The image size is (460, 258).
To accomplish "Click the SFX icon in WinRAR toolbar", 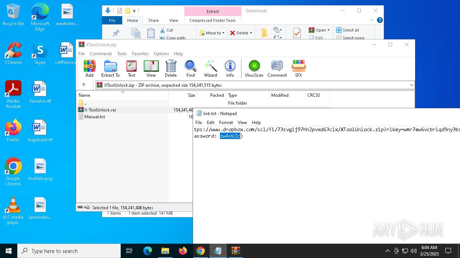I will (299, 68).
